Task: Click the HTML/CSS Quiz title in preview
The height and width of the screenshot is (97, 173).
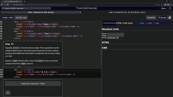Action: (x=124, y=23)
